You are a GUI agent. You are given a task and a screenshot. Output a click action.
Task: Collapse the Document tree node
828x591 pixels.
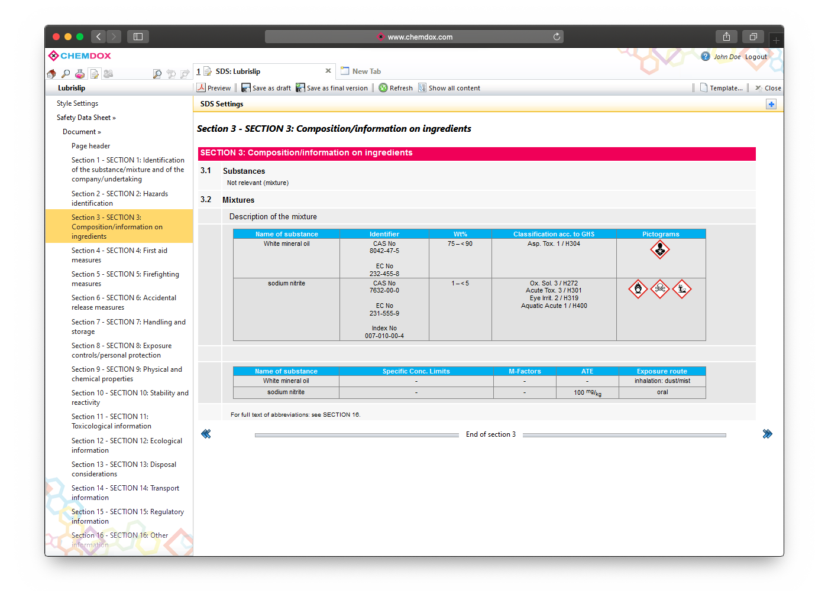pos(82,132)
